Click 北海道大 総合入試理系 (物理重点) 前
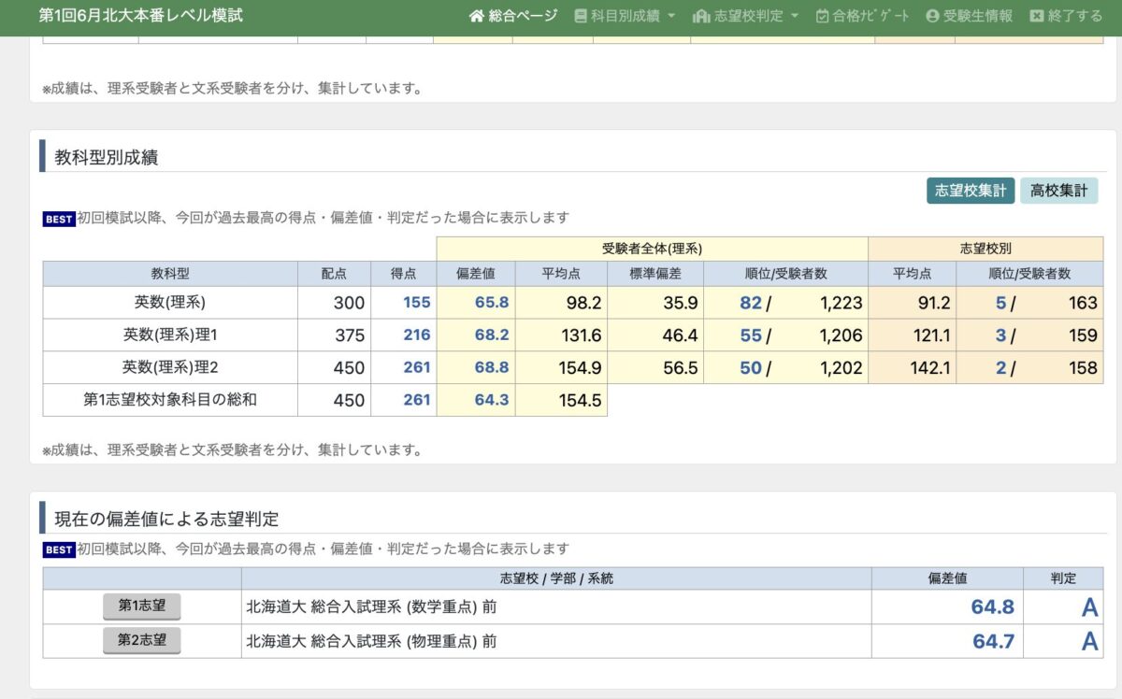The width and height of the screenshot is (1122, 699). (x=371, y=642)
